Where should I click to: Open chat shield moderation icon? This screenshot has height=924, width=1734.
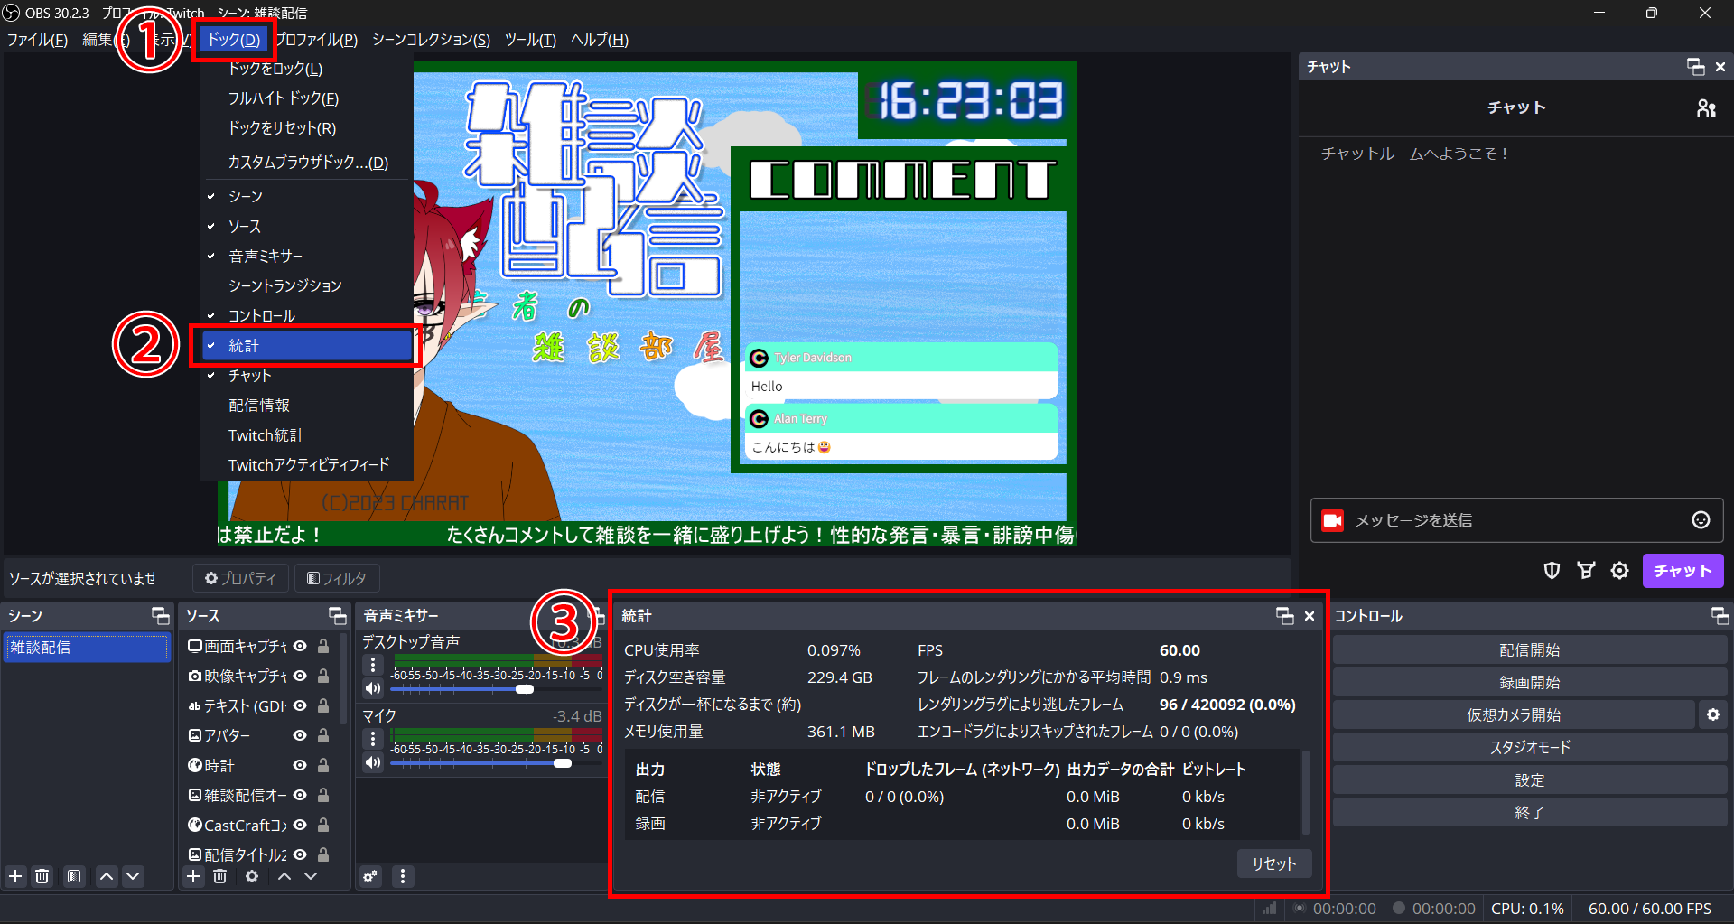point(1552,571)
